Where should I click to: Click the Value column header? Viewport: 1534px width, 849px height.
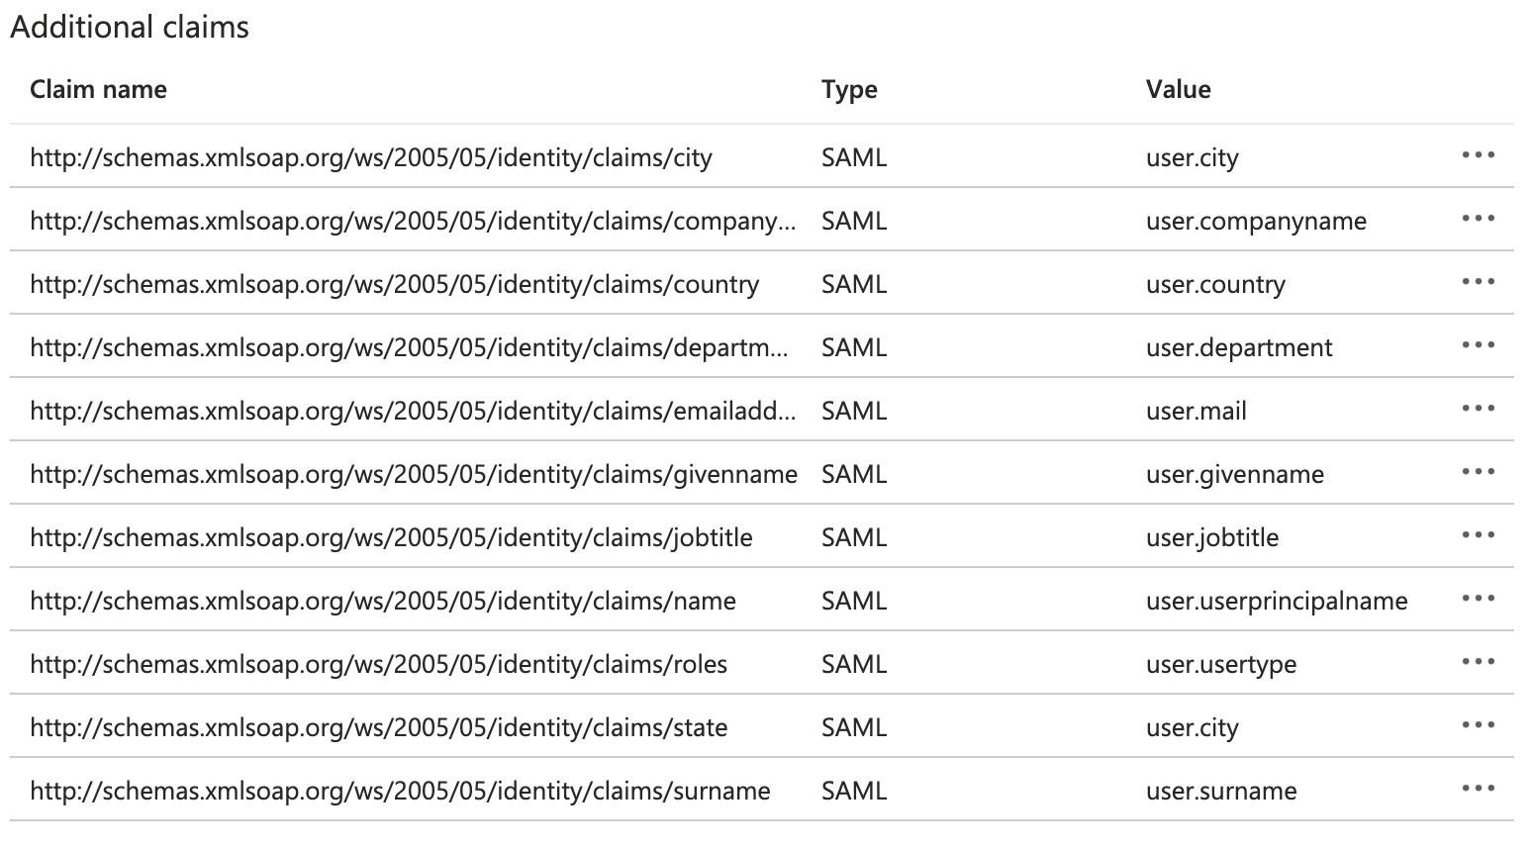coord(1178,89)
